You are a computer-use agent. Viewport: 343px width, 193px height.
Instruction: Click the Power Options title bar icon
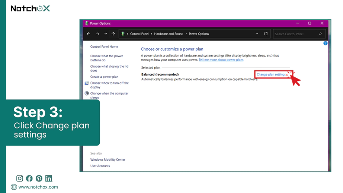point(87,23)
